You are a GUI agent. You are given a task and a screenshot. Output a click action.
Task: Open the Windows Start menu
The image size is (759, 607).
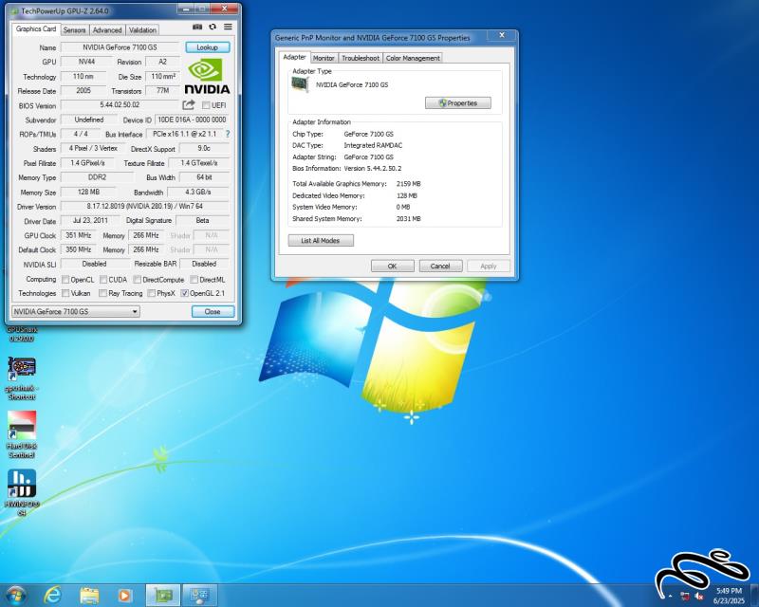point(15,595)
